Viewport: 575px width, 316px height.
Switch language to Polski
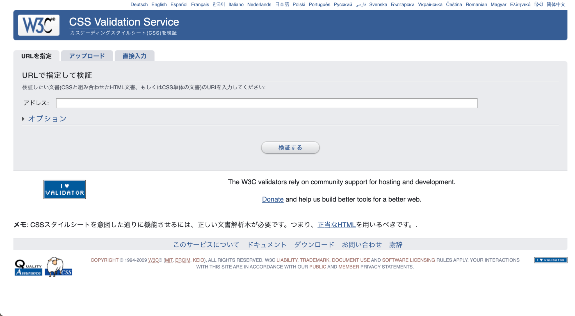(x=299, y=4)
